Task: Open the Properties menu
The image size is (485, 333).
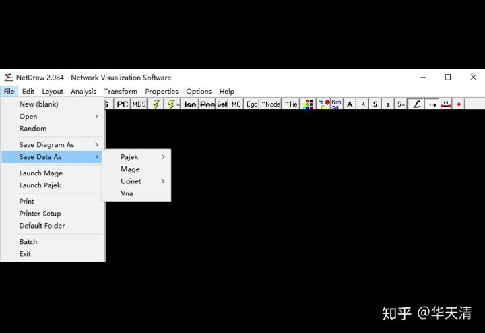Action: (162, 91)
